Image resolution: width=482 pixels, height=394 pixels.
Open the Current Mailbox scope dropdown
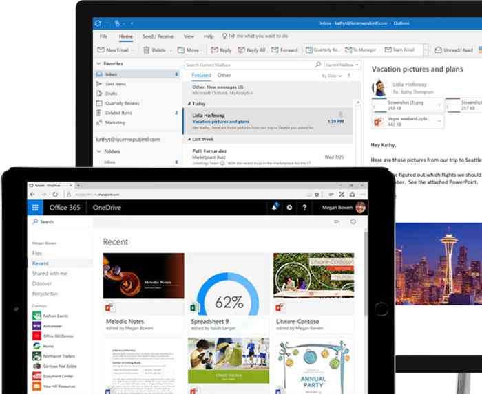342,65
